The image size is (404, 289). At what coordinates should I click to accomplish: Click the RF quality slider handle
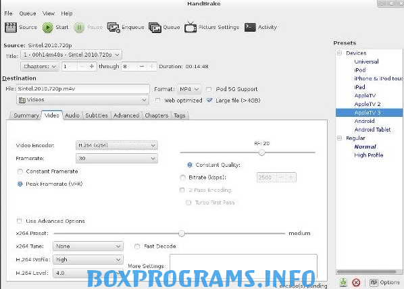click(261, 153)
